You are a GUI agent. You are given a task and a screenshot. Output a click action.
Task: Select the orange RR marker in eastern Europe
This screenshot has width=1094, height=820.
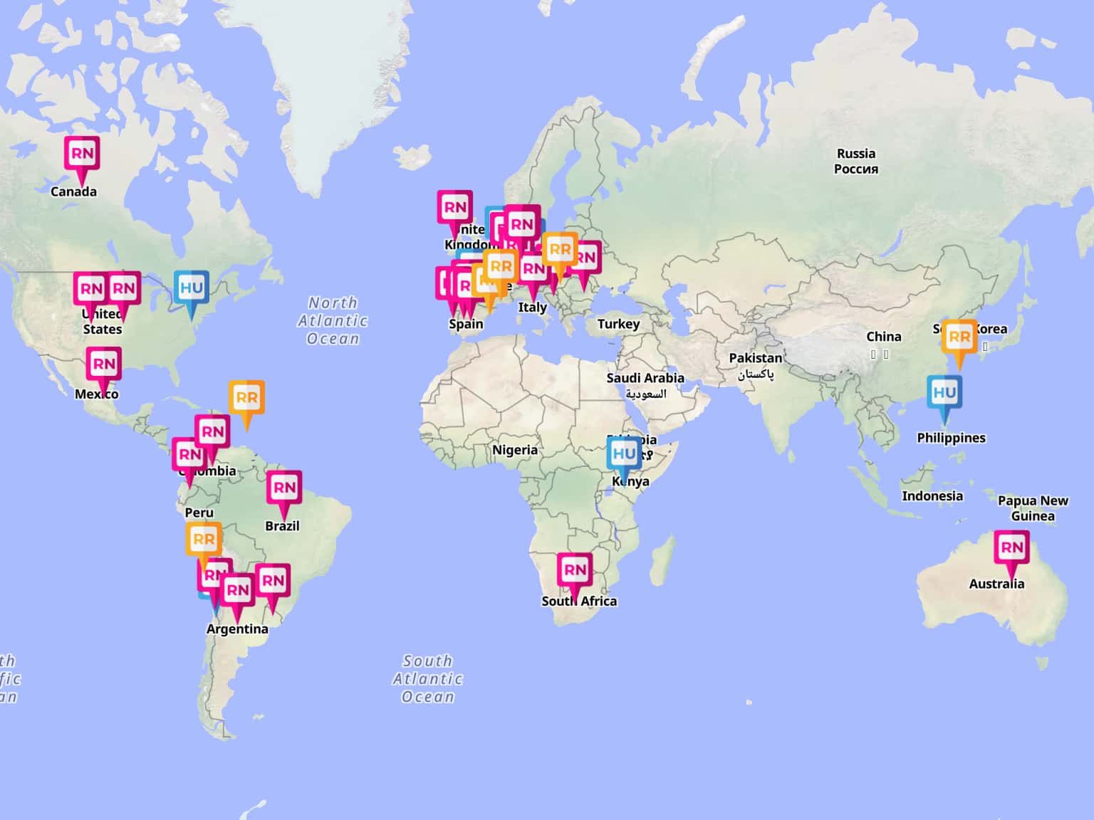[560, 250]
